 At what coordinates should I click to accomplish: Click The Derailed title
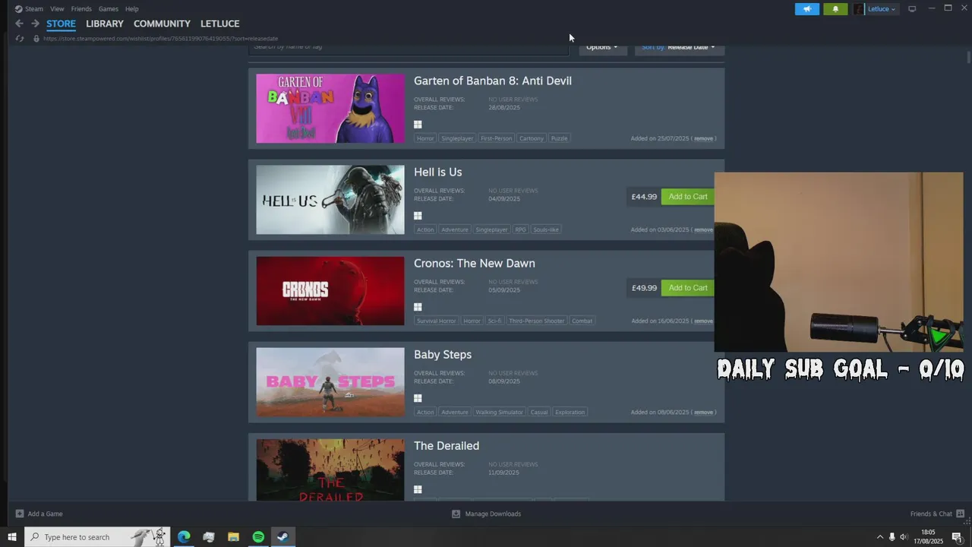[x=447, y=445]
